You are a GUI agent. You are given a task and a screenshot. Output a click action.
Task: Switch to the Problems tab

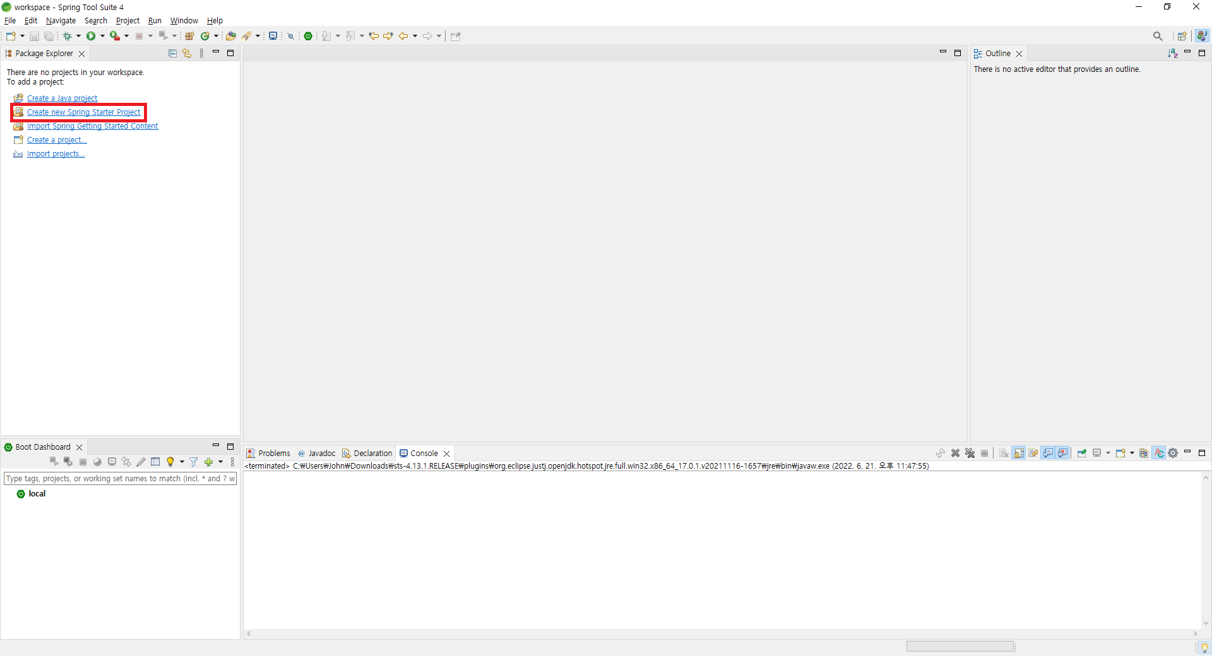click(x=268, y=454)
